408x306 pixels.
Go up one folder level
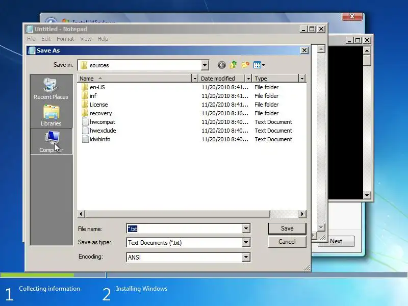pos(233,65)
